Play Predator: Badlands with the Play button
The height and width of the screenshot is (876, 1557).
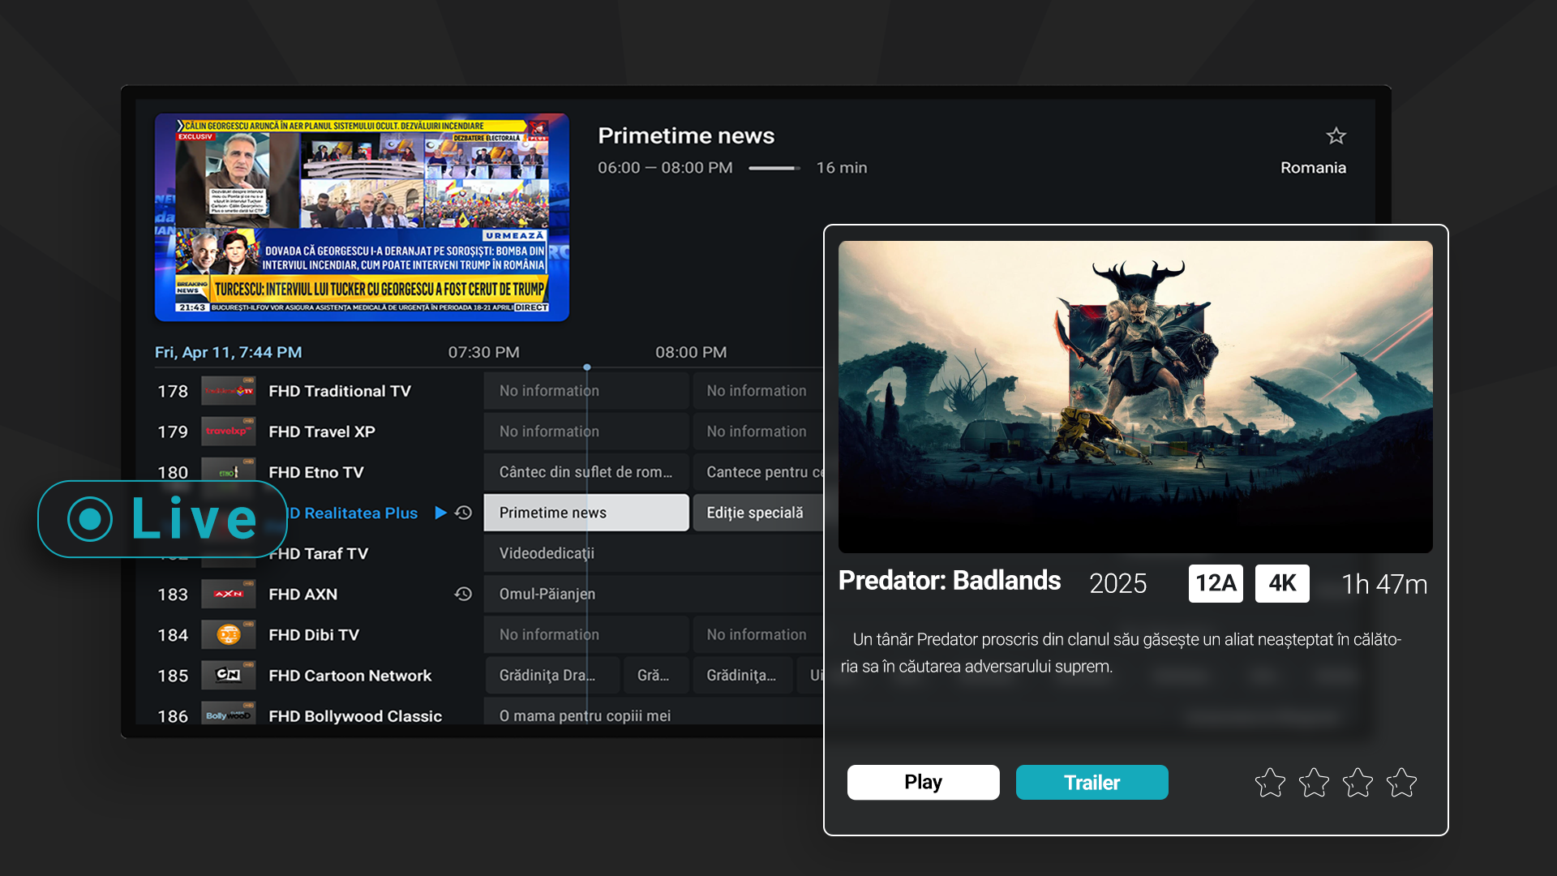[x=923, y=782]
